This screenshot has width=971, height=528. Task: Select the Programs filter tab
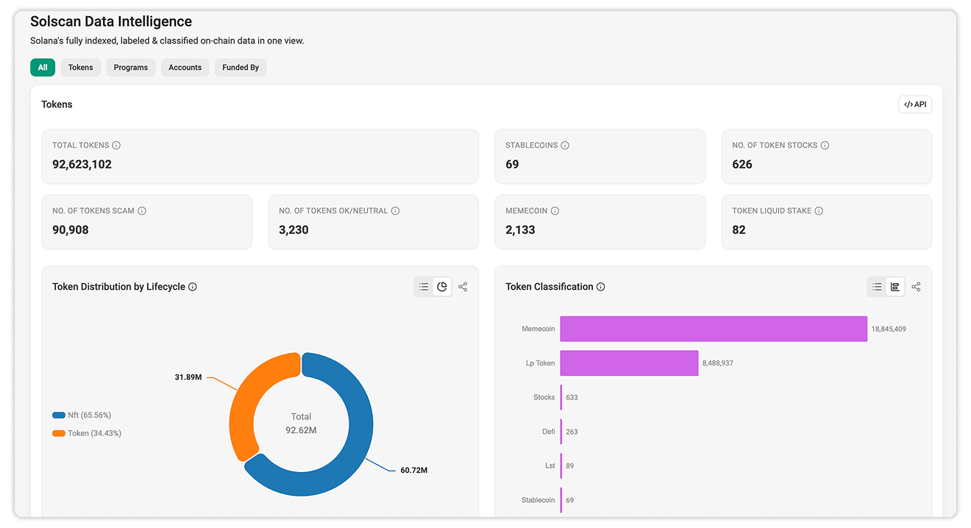point(131,68)
